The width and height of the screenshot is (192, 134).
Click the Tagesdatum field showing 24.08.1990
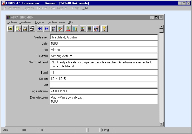tap(104, 91)
